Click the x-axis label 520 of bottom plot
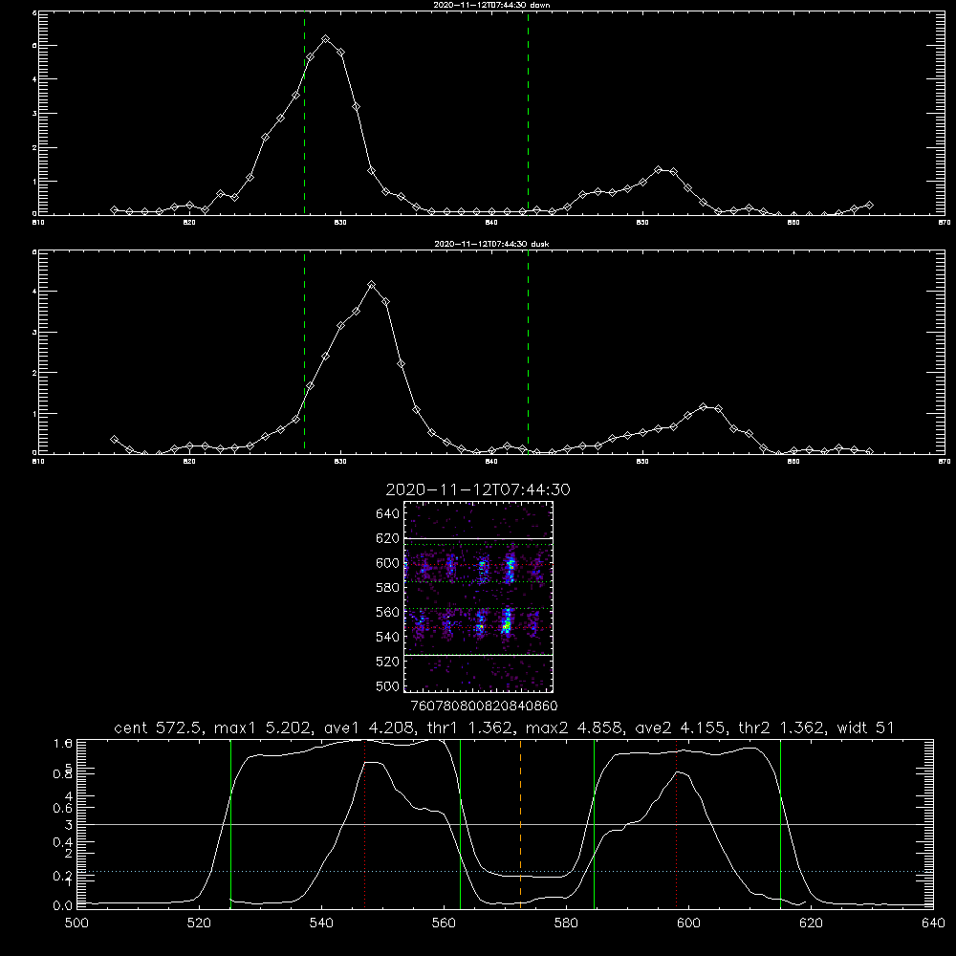Viewport: 956px width, 956px height. tap(199, 923)
